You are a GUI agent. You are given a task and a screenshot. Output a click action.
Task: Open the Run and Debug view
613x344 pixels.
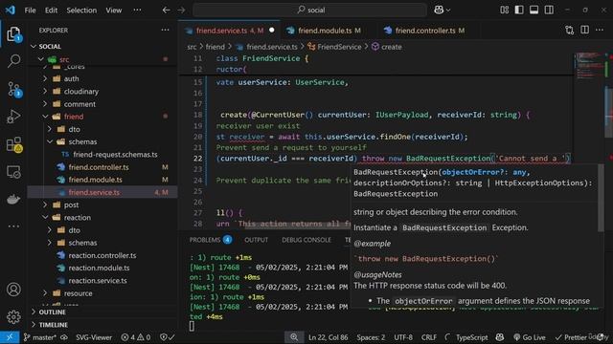(x=13, y=117)
